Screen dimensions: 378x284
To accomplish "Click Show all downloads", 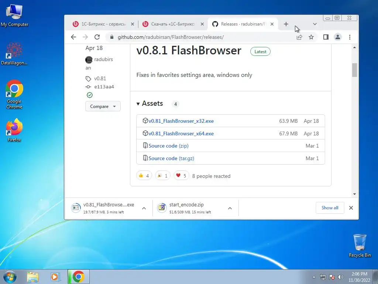I will click(330, 208).
